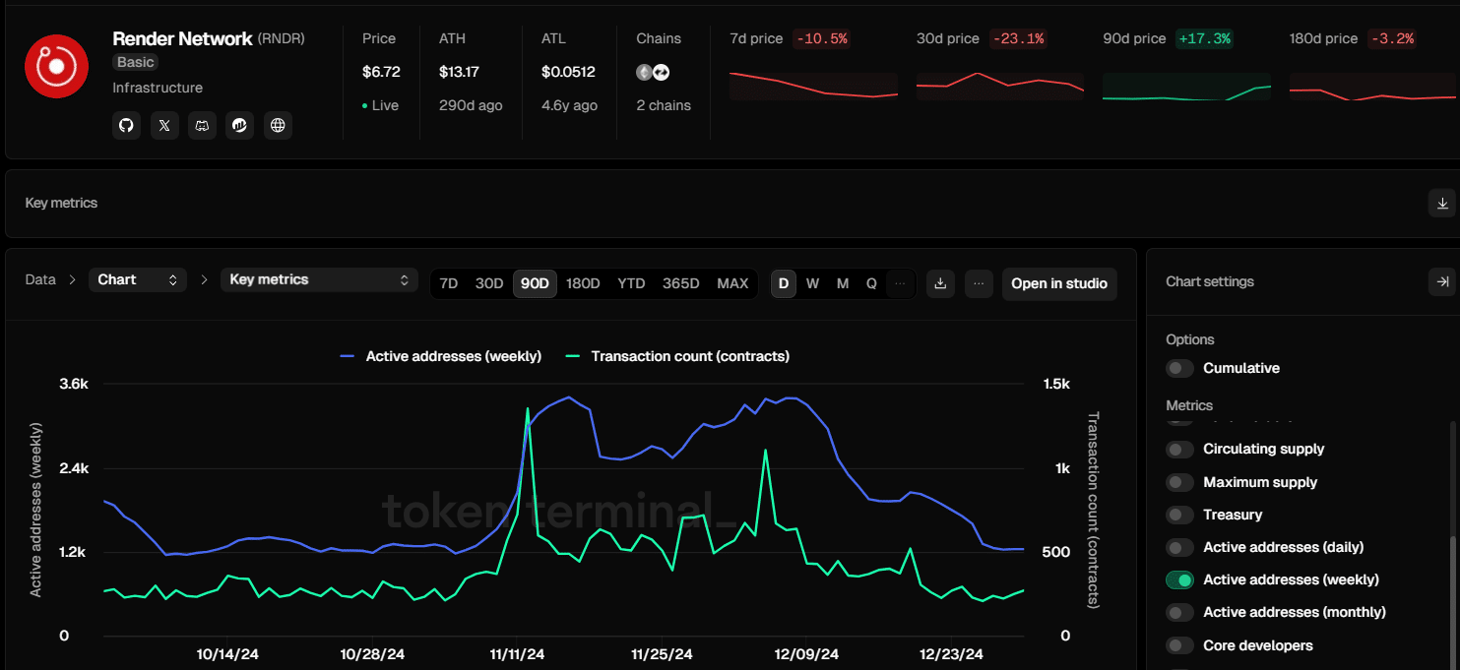Viewport: 1460px width, 670px height.
Task: Click the -3.2% 180d price badge
Action: pyautogui.click(x=1391, y=38)
